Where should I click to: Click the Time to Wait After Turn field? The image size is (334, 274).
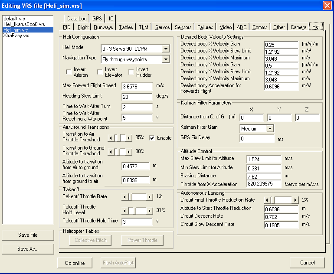(137, 107)
